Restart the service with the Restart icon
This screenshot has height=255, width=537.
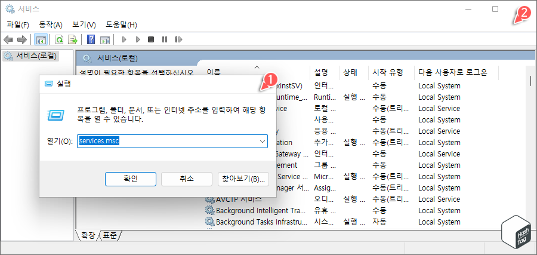178,39
